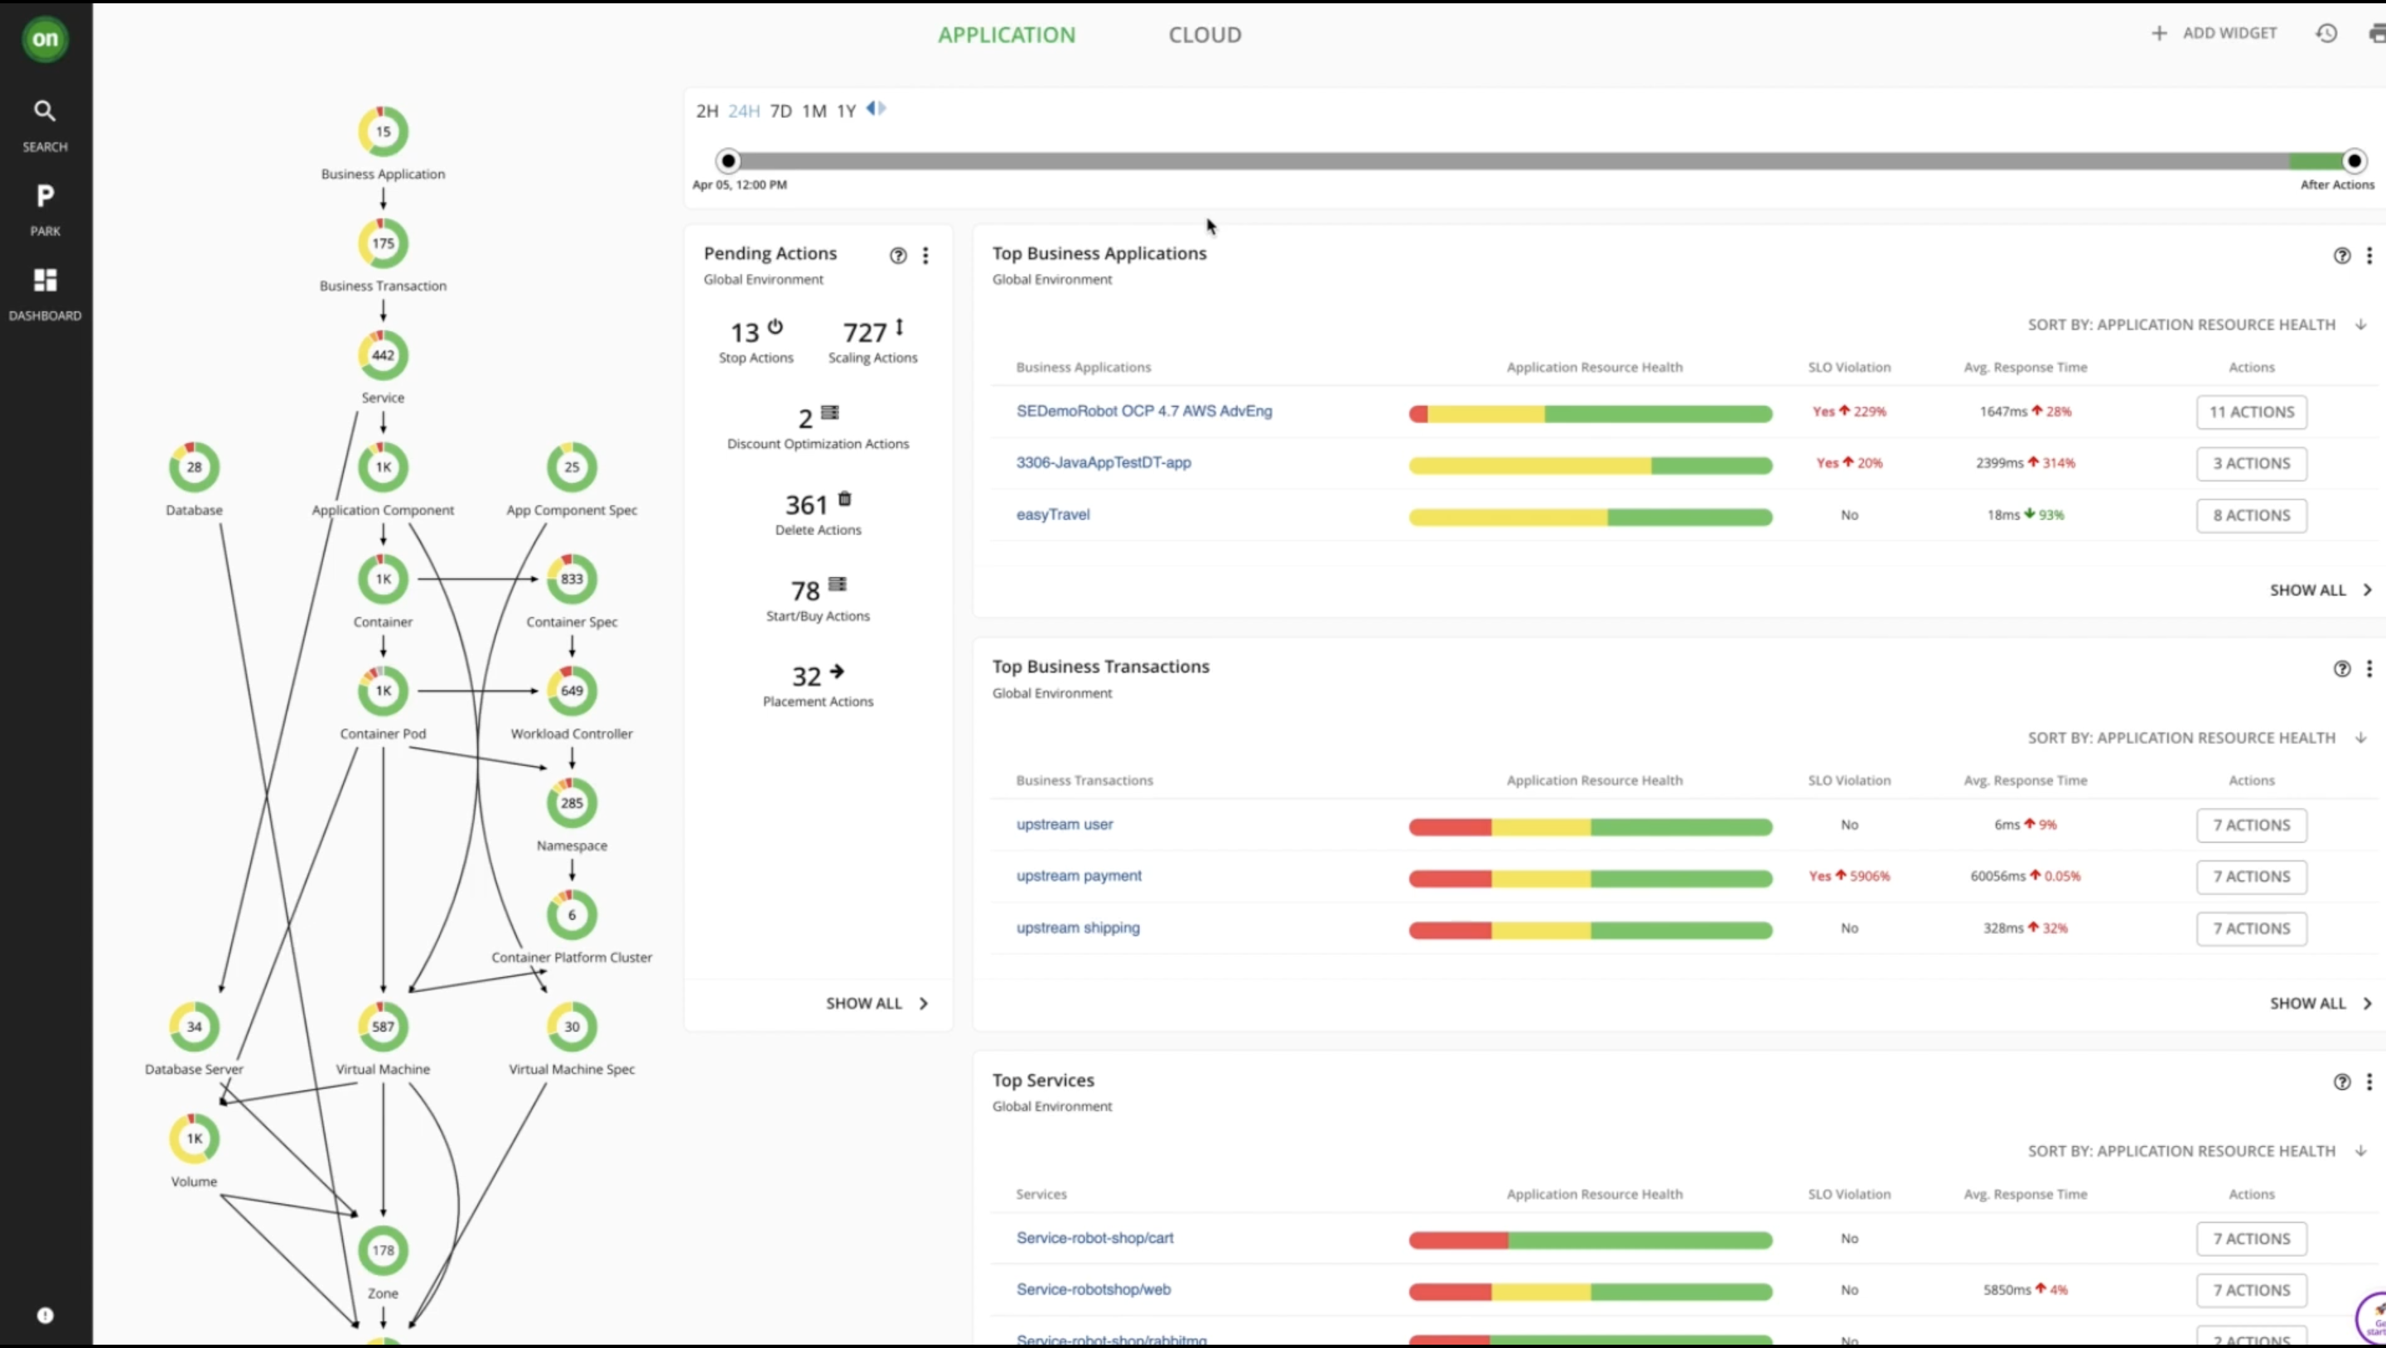
Task: Switch to the Application tab
Action: coord(1006,35)
